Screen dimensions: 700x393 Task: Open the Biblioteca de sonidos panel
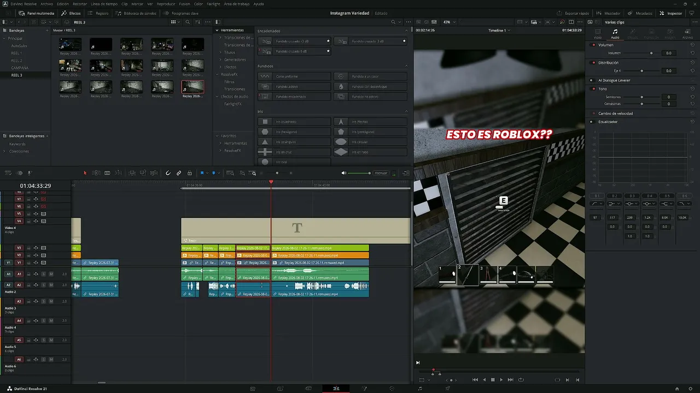(136, 13)
